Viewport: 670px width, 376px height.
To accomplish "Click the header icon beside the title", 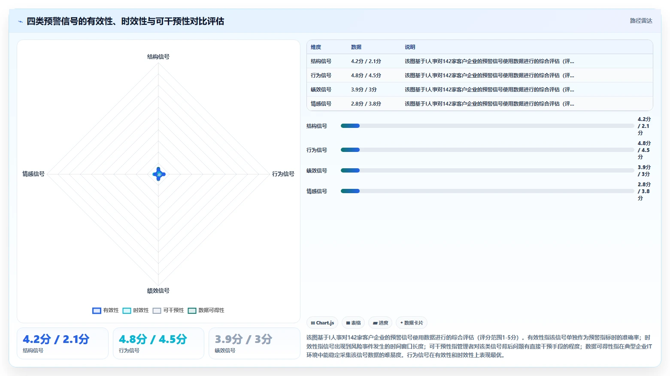I will [20, 21].
